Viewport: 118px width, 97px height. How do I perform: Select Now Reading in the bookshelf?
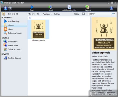tap(13, 21)
